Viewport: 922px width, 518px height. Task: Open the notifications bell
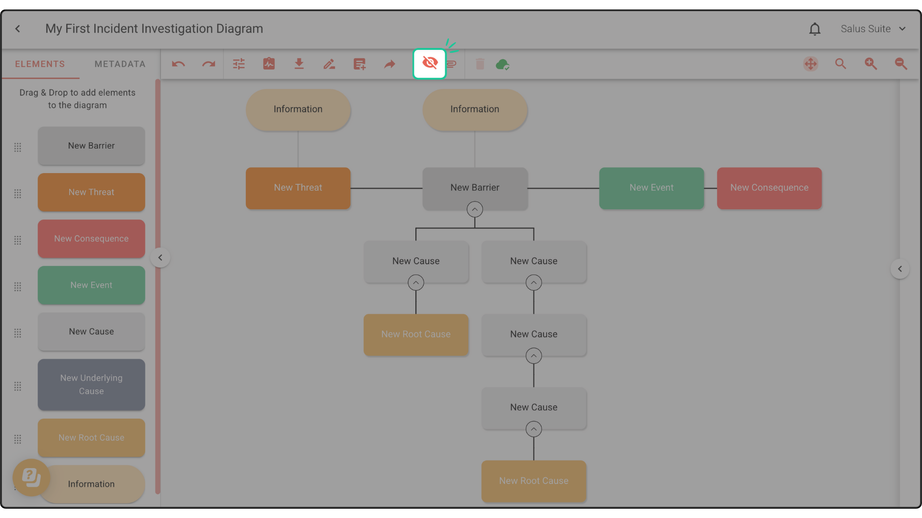pos(814,29)
